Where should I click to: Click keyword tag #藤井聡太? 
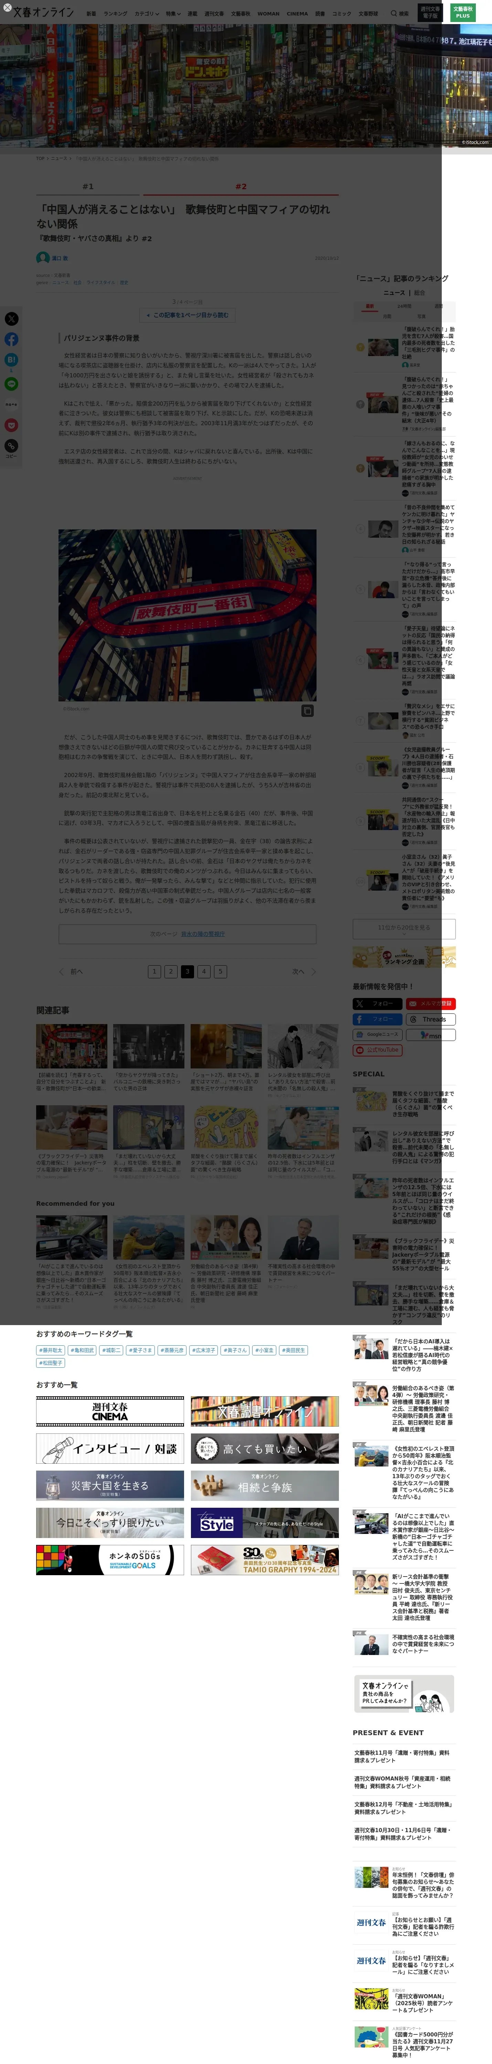pyautogui.click(x=51, y=1350)
